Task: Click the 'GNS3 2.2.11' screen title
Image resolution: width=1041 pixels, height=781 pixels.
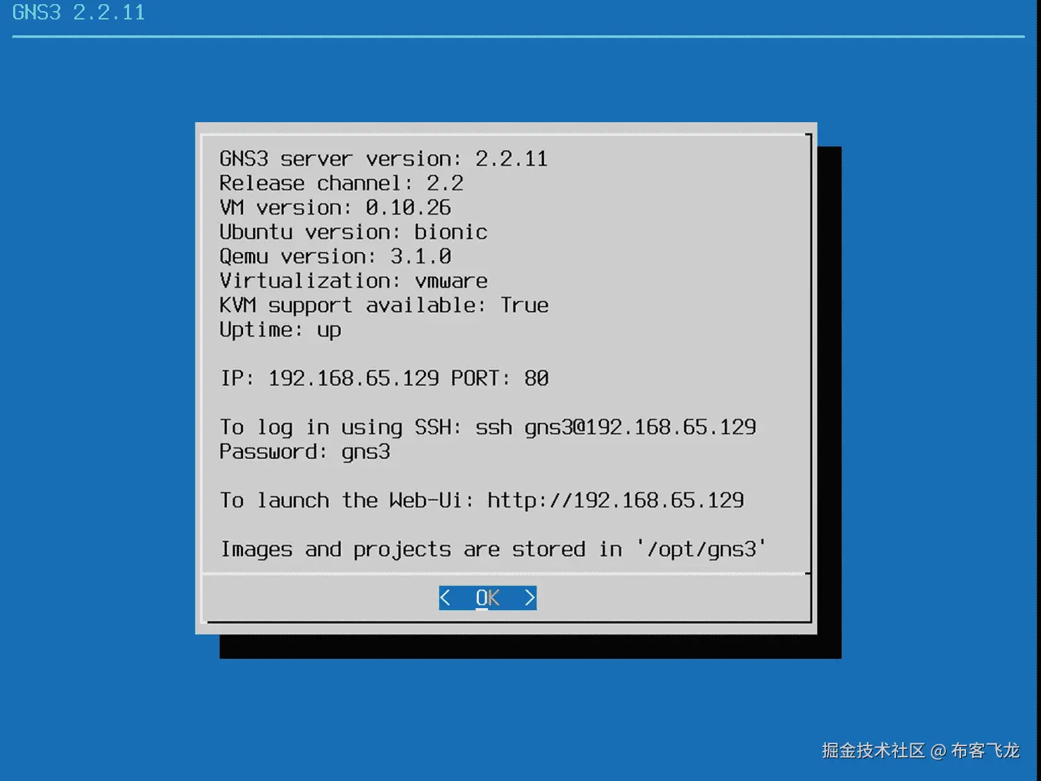Action: coord(78,12)
